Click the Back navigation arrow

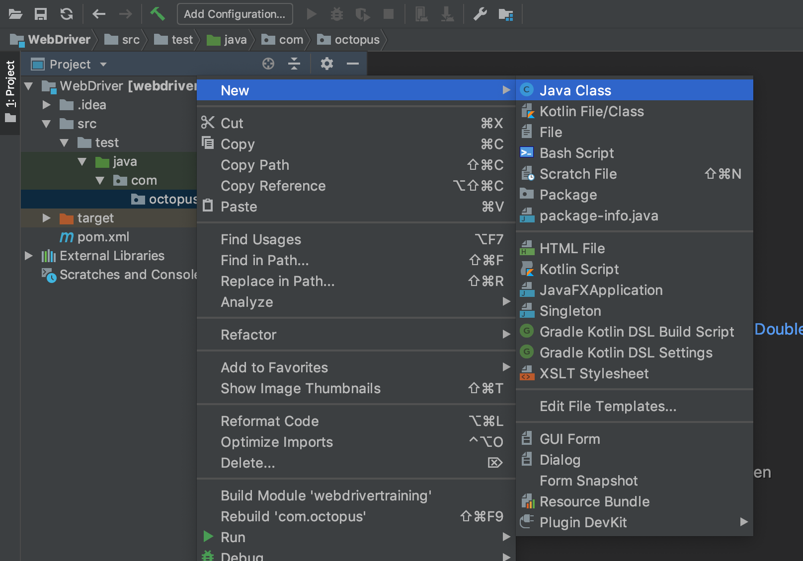[x=99, y=14]
